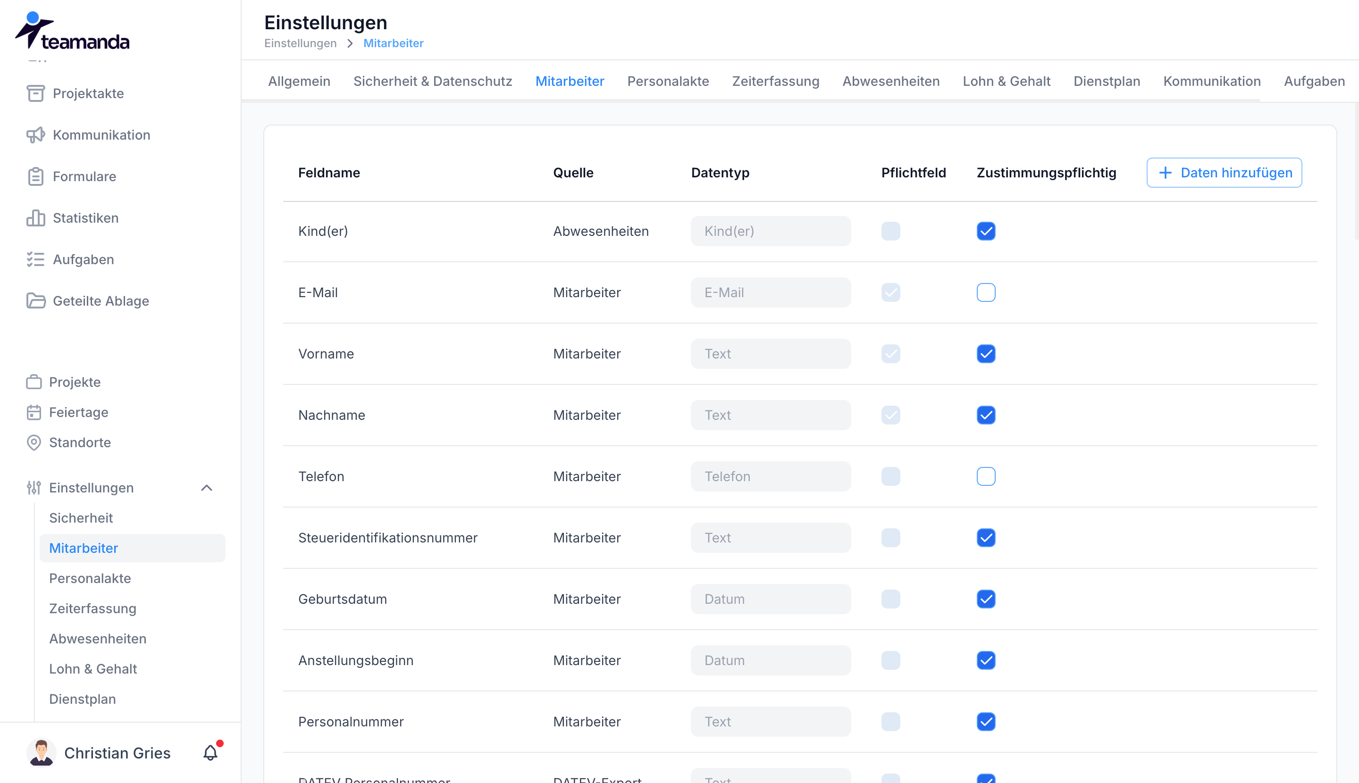Click Einstellungen breadcrumb link

coord(300,43)
